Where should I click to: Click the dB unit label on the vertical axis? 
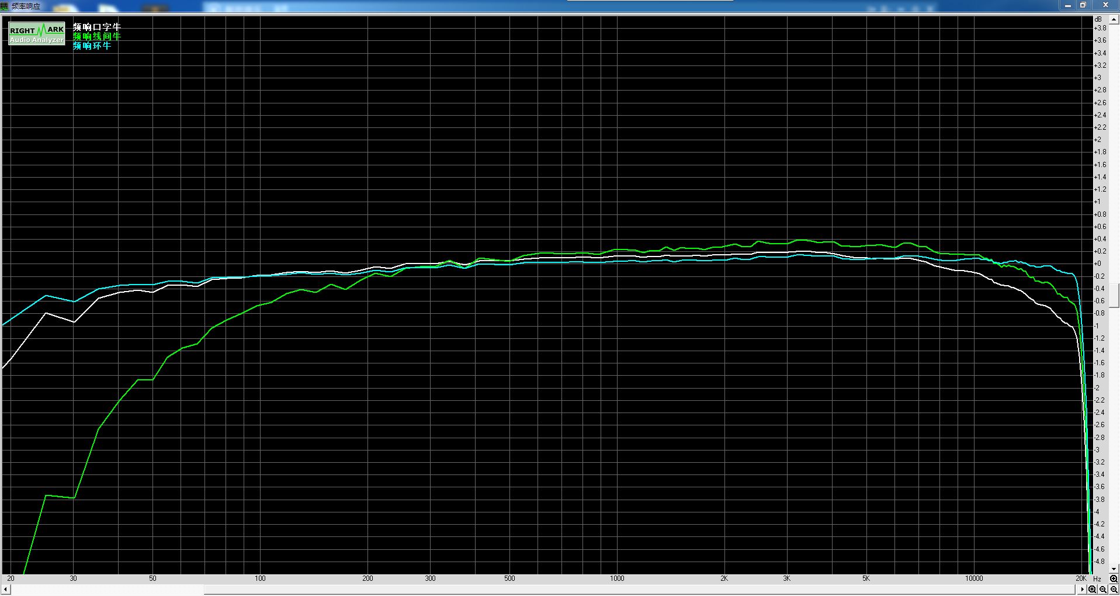pos(1098,19)
